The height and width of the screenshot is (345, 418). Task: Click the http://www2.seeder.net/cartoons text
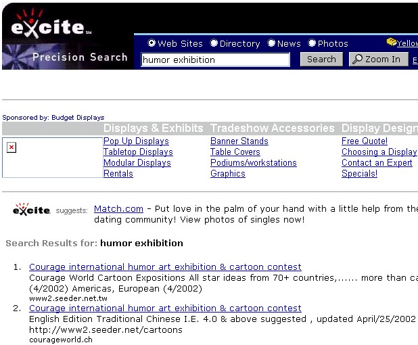[106, 330]
